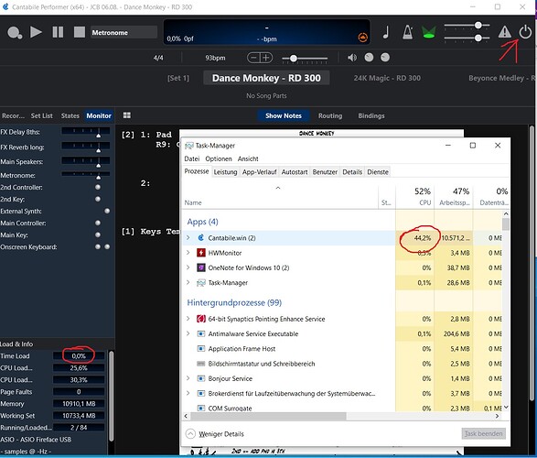Open the Recordings tab
Screen dimensions: 537x458
pyautogui.click(x=13, y=115)
